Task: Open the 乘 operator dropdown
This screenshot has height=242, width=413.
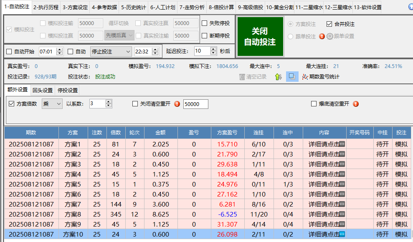Action: pyautogui.click(x=52, y=103)
